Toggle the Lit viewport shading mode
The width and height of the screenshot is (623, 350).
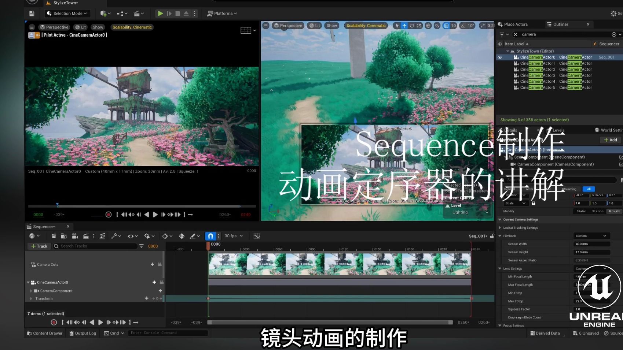pos(80,27)
